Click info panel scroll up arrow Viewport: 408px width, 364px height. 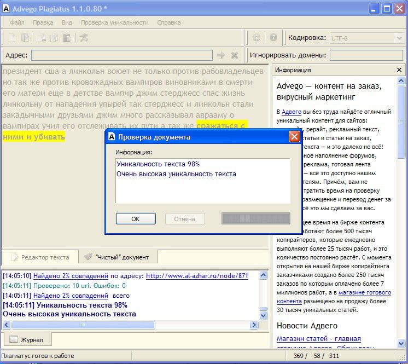pos(401,81)
